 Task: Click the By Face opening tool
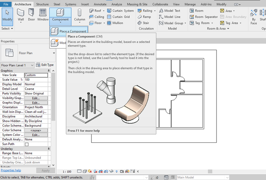(254, 17)
